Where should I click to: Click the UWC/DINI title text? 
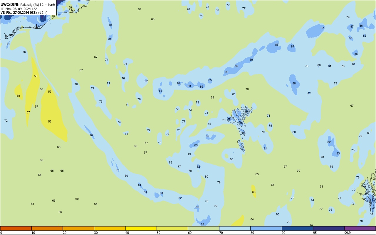[x=10, y=5]
